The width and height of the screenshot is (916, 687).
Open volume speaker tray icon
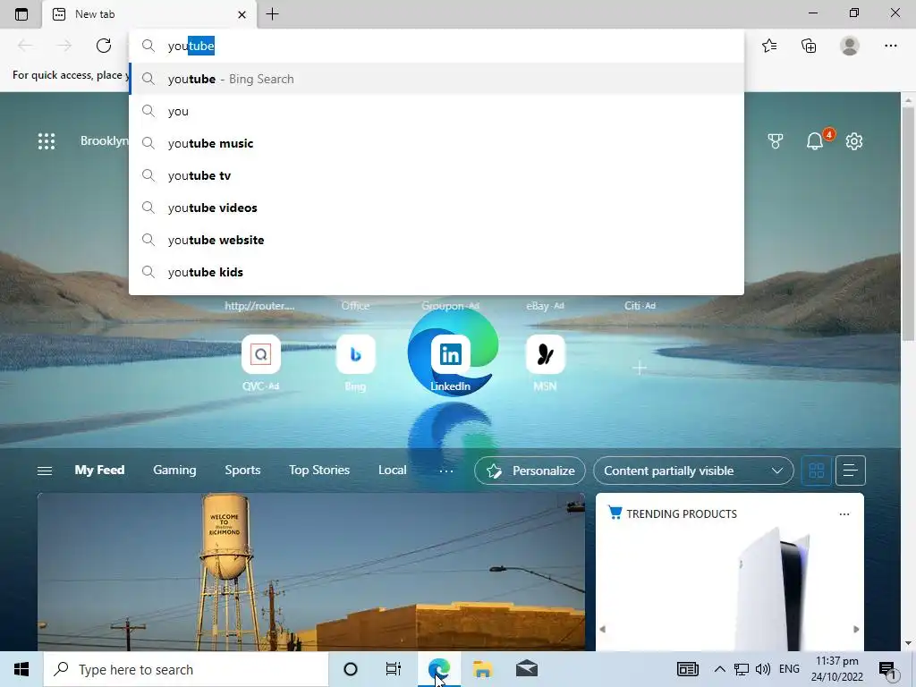click(762, 669)
